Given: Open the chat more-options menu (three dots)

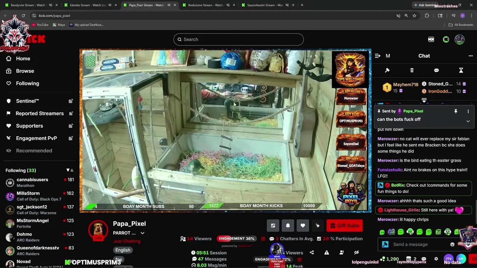Looking at the screenshot, I should (471, 56).
